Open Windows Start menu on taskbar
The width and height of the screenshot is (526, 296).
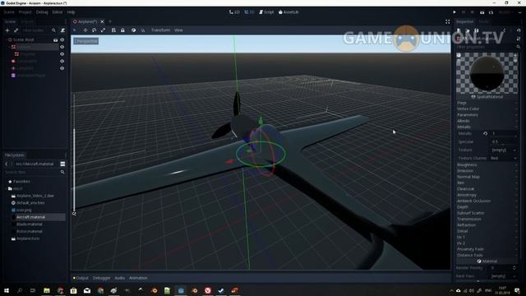click(x=7, y=290)
